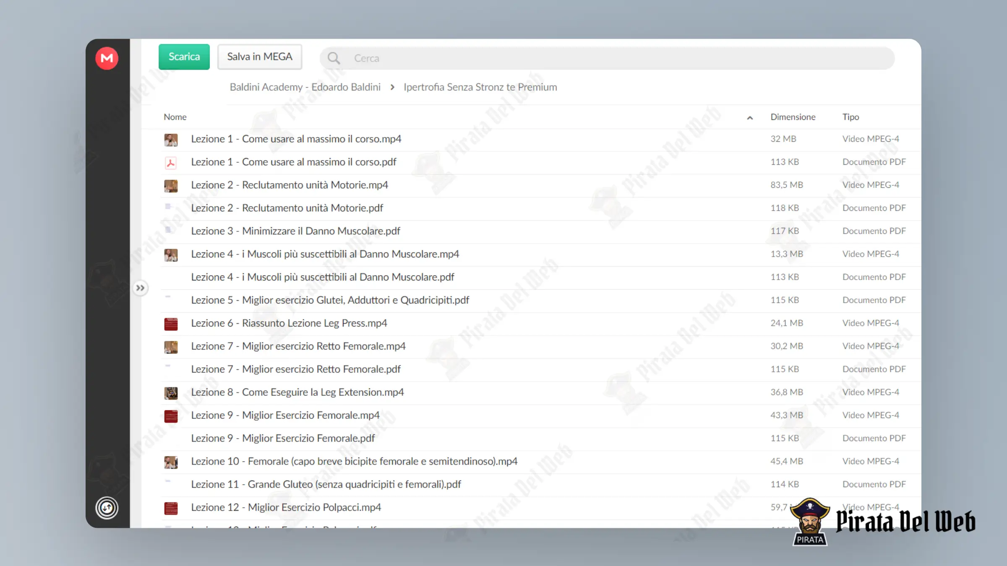Click PDF icon of Lezione 1 corso.pdf
This screenshot has width=1007, height=566.
click(x=171, y=163)
